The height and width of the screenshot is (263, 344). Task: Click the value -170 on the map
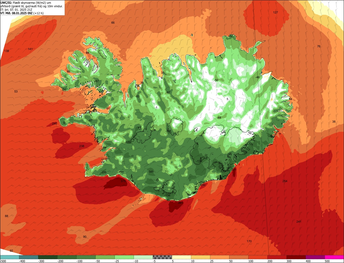[128, 143]
